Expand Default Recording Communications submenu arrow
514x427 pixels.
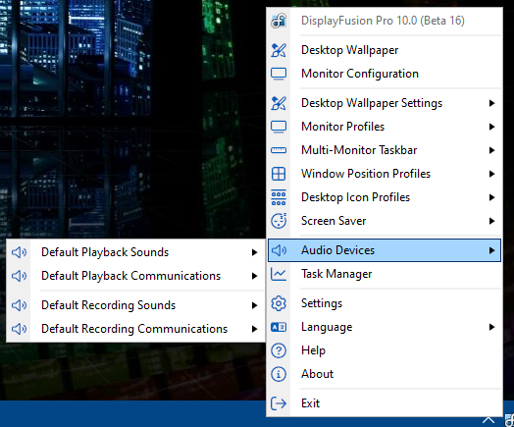[x=254, y=329]
